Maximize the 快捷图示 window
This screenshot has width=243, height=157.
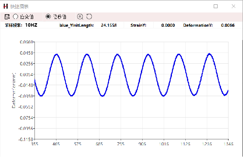click(215, 6)
